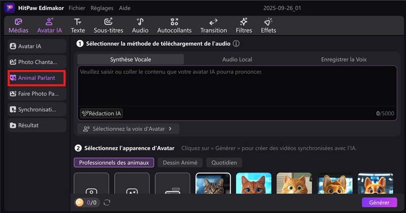Click the project name 2025-09-26_01

(x=282, y=8)
